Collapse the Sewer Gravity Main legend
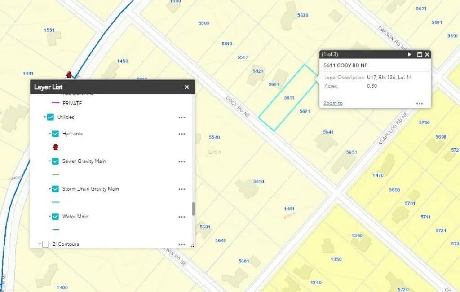Viewport: 460px width, 292px height. tap(49, 161)
